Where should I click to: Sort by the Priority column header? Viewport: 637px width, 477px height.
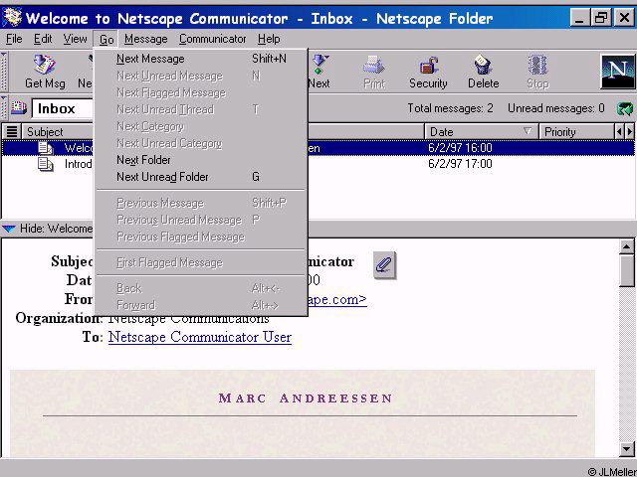tap(577, 131)
